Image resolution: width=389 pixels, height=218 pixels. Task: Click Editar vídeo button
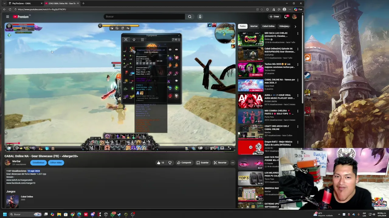tap(56, 163)
